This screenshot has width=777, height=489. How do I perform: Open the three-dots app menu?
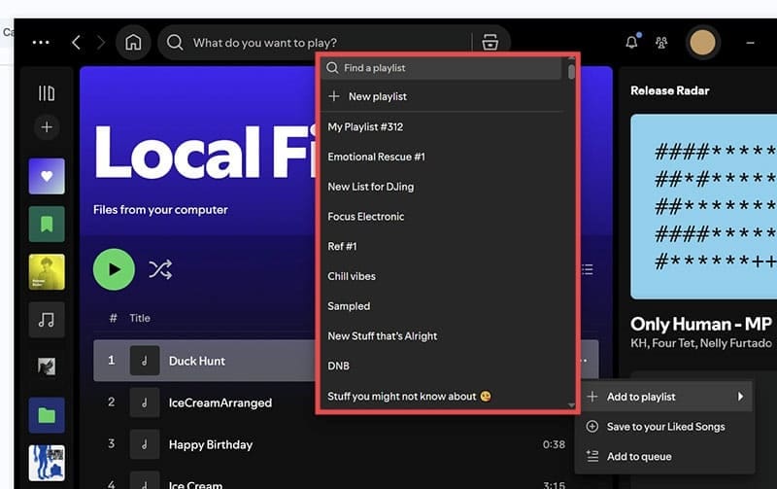tap(41, 43)
